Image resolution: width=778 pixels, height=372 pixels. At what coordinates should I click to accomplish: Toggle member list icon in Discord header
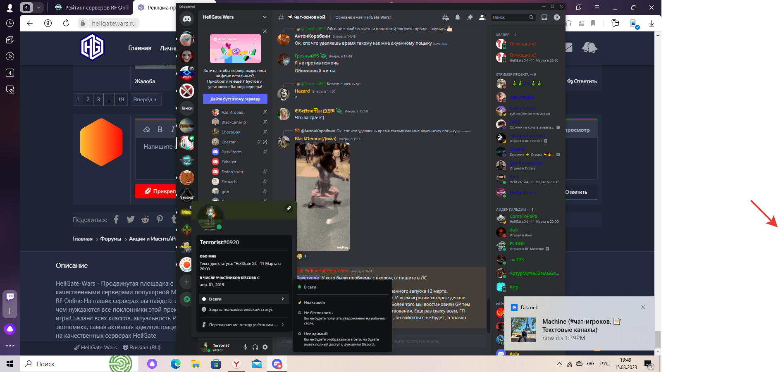pyautogui.click(x=482, y=17)
